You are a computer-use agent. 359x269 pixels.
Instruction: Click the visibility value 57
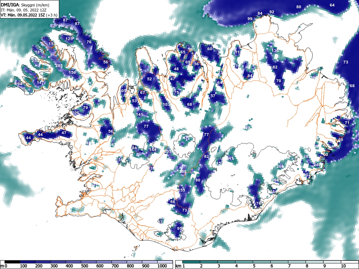(x=213, y=96)
